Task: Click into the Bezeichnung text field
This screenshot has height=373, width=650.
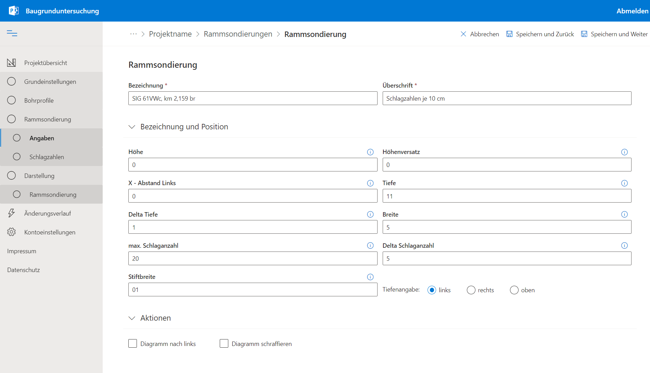Action: coord(253,98)
